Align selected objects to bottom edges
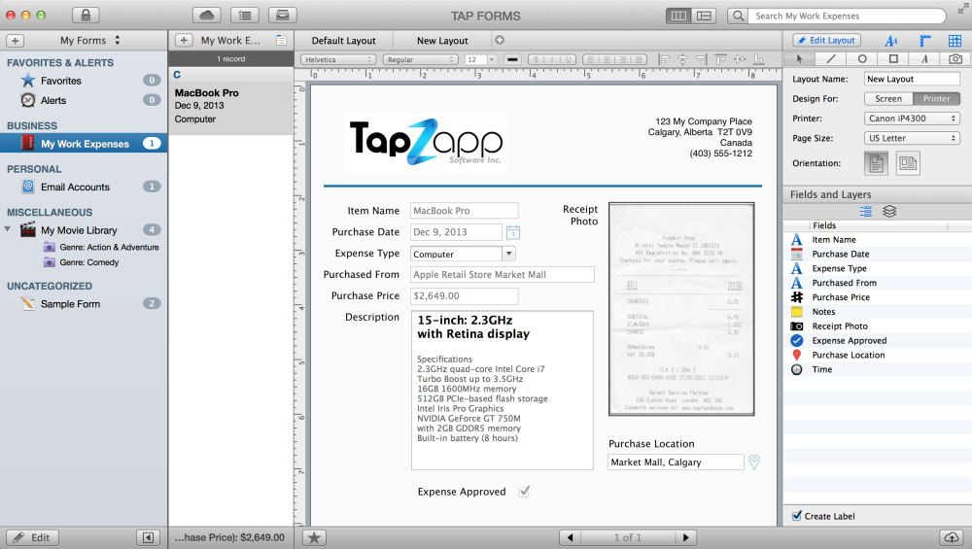Image resolution: width=972 pixels, height=549 pixels. coord(759,59)
